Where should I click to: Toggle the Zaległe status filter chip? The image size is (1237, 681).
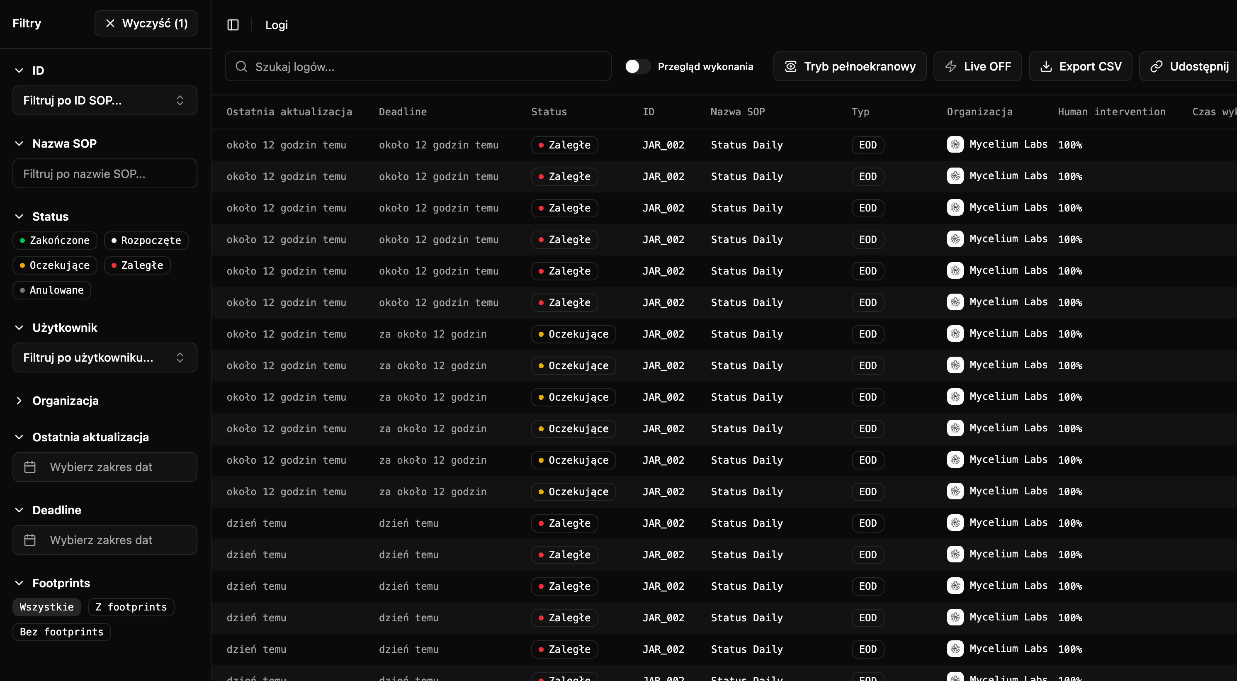(x=137, y=265)
